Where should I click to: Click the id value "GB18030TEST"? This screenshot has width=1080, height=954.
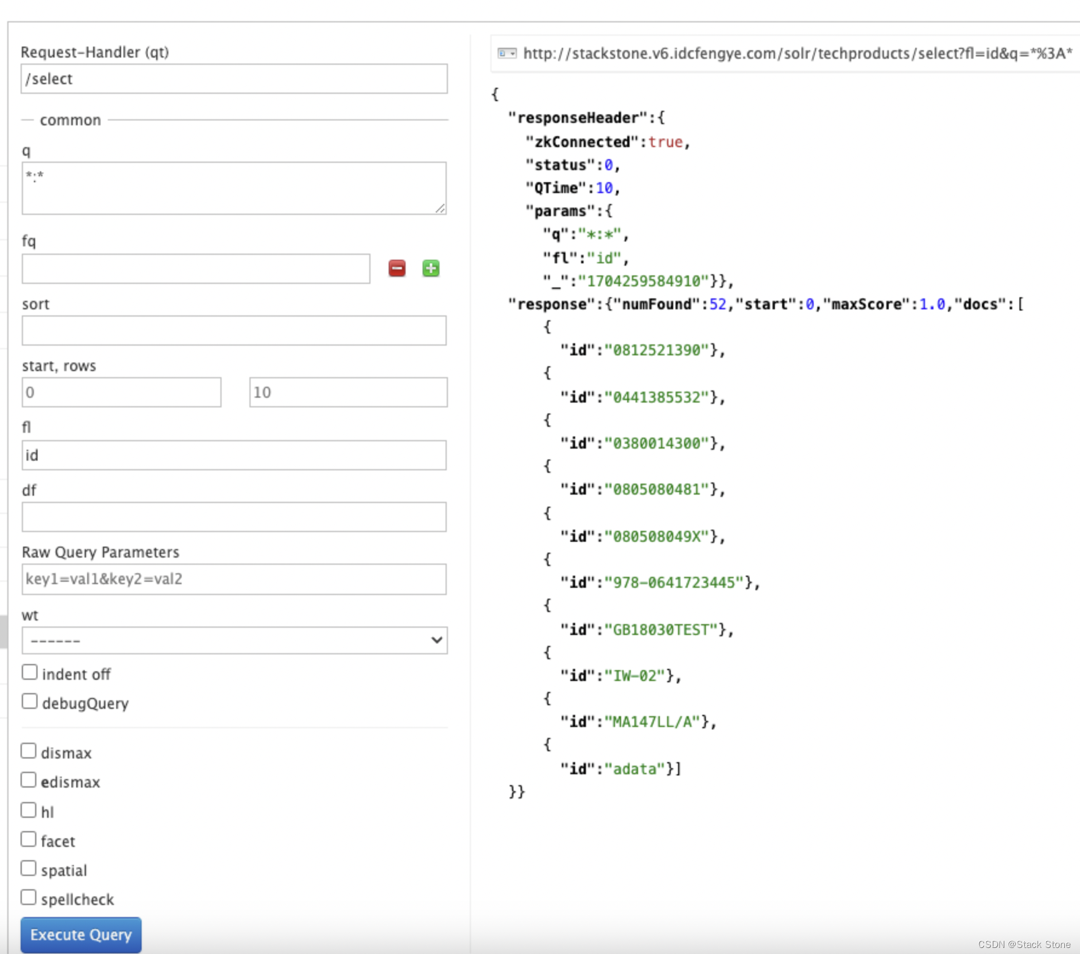[662, 630]
